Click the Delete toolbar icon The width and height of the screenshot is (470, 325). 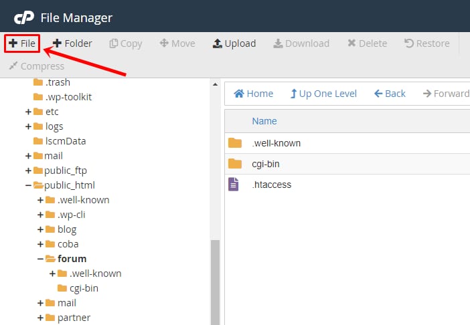click(351, 43)
